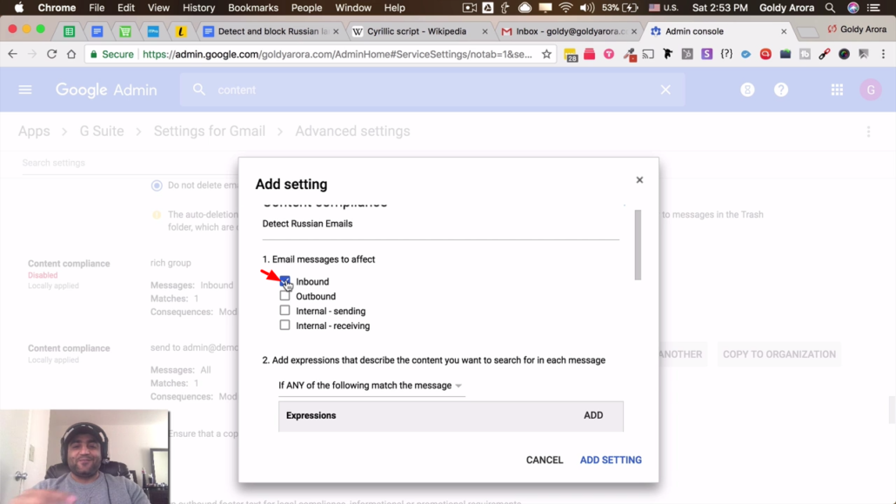The height and width of the screenshot is (504, 896).
Task: Enable the Internal - sending checkbox
Action: pyautogui.click(x=284, y=311)
